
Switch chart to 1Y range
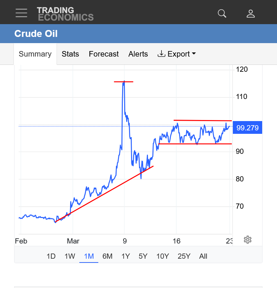[126, 256]
